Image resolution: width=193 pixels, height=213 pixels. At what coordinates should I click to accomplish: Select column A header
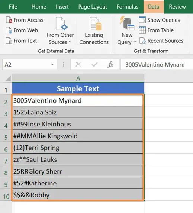click(x=78, y=78)
